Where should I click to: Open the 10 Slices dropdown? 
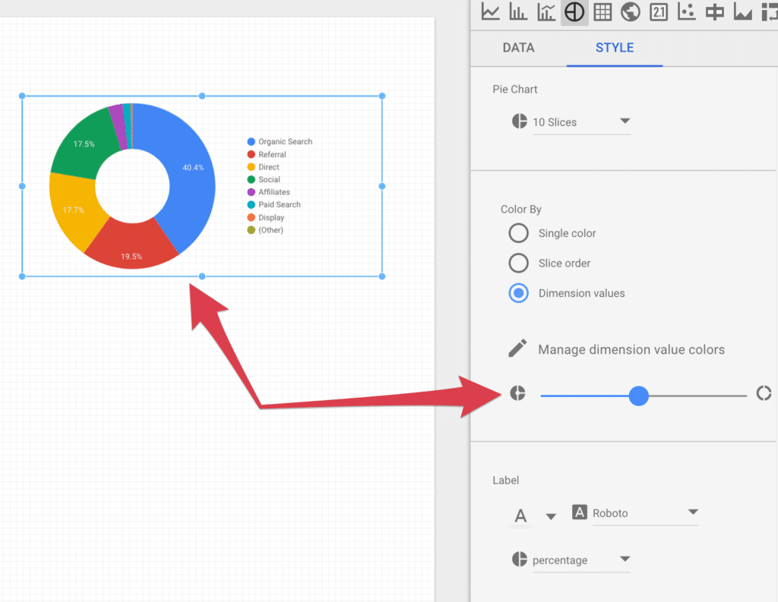(x=582, y=121)
